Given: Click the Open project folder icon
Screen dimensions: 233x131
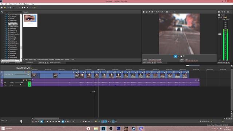Looking at the screenshot, I should pyautogui.click(x=5, y=8).
